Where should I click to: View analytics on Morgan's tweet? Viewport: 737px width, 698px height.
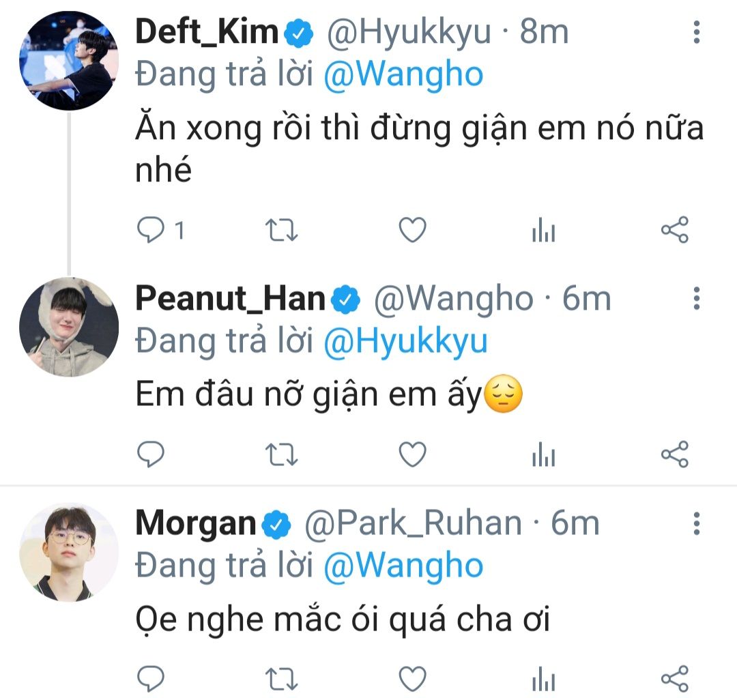pos(543,680)
